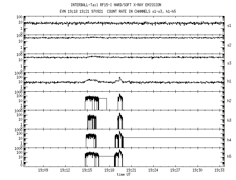Select the 19:27 time tick label
The width and height of the screenshot is (236, 180).
coord(175,171)
